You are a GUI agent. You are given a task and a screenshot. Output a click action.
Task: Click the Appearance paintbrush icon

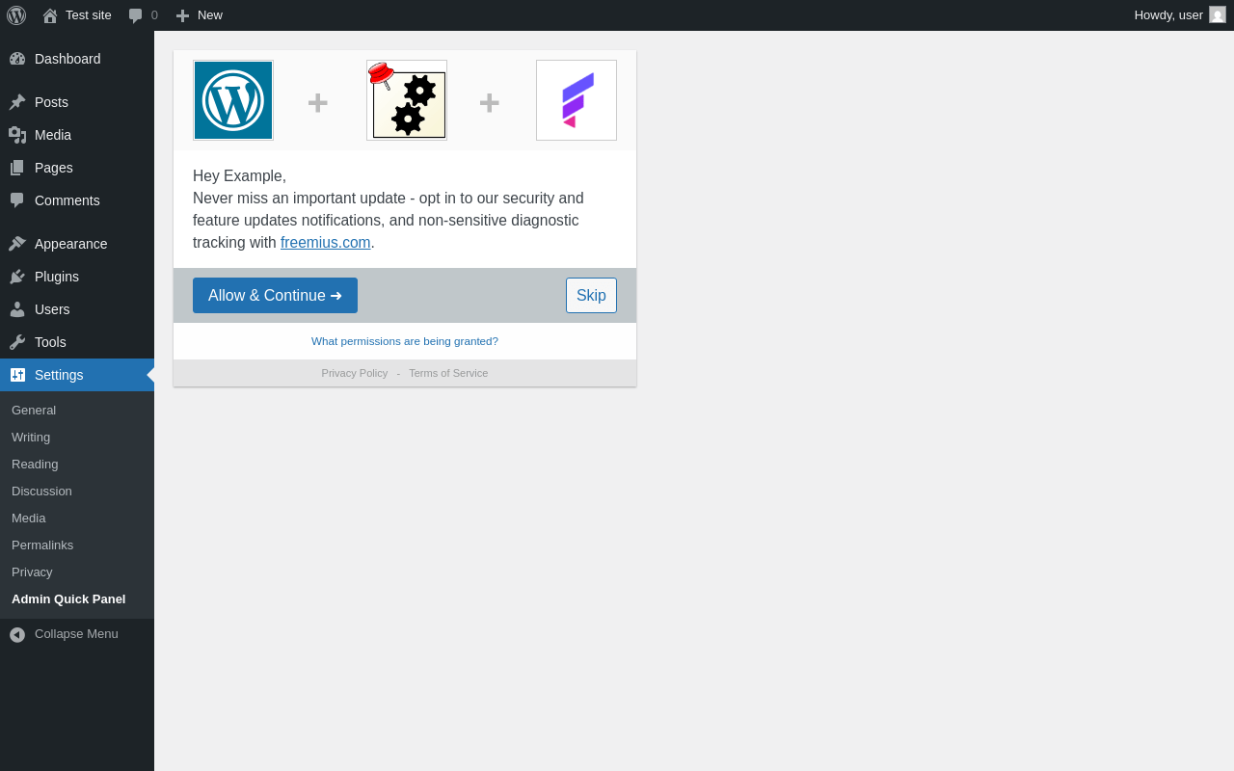[x=17, y=244]
